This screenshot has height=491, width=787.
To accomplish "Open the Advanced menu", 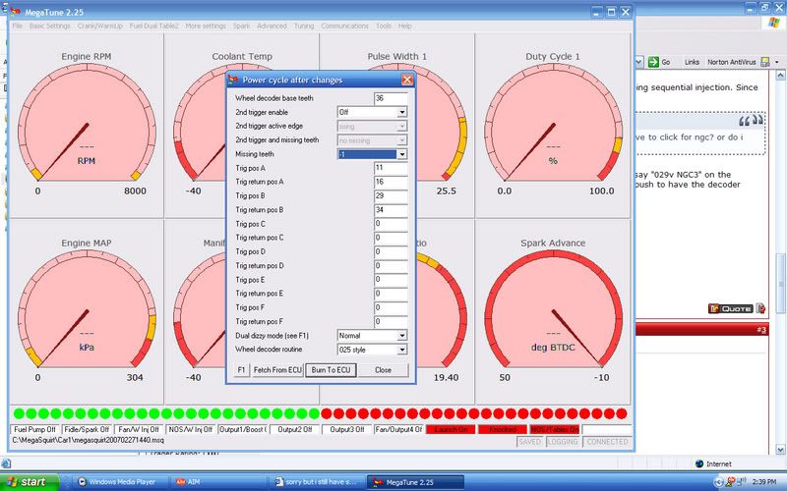I will click(272, 27).
